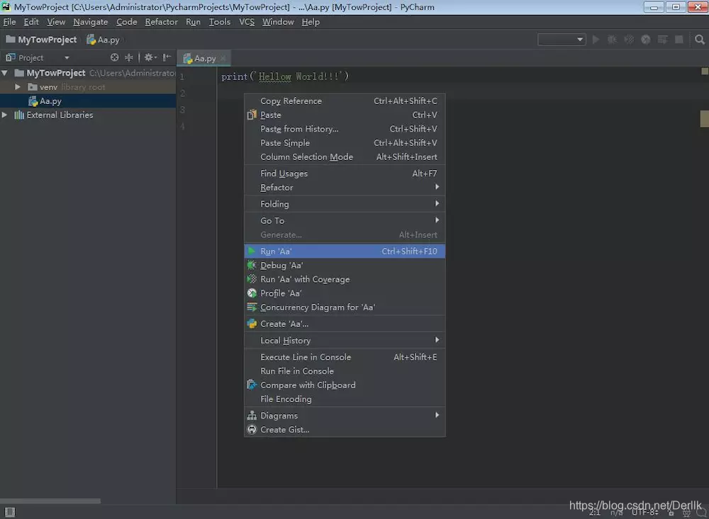Select Profile 'Aa' menu entry

345,293
